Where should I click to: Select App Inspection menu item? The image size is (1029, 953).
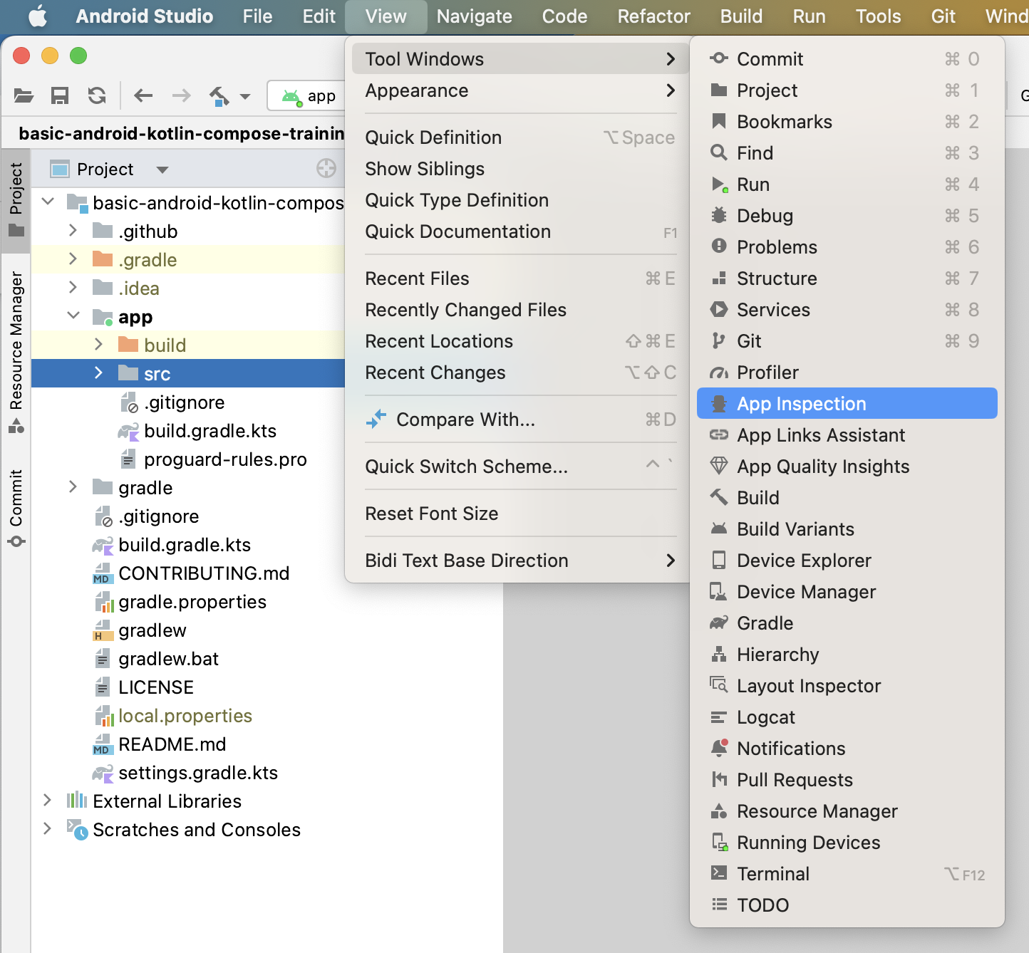pos(801,404)
